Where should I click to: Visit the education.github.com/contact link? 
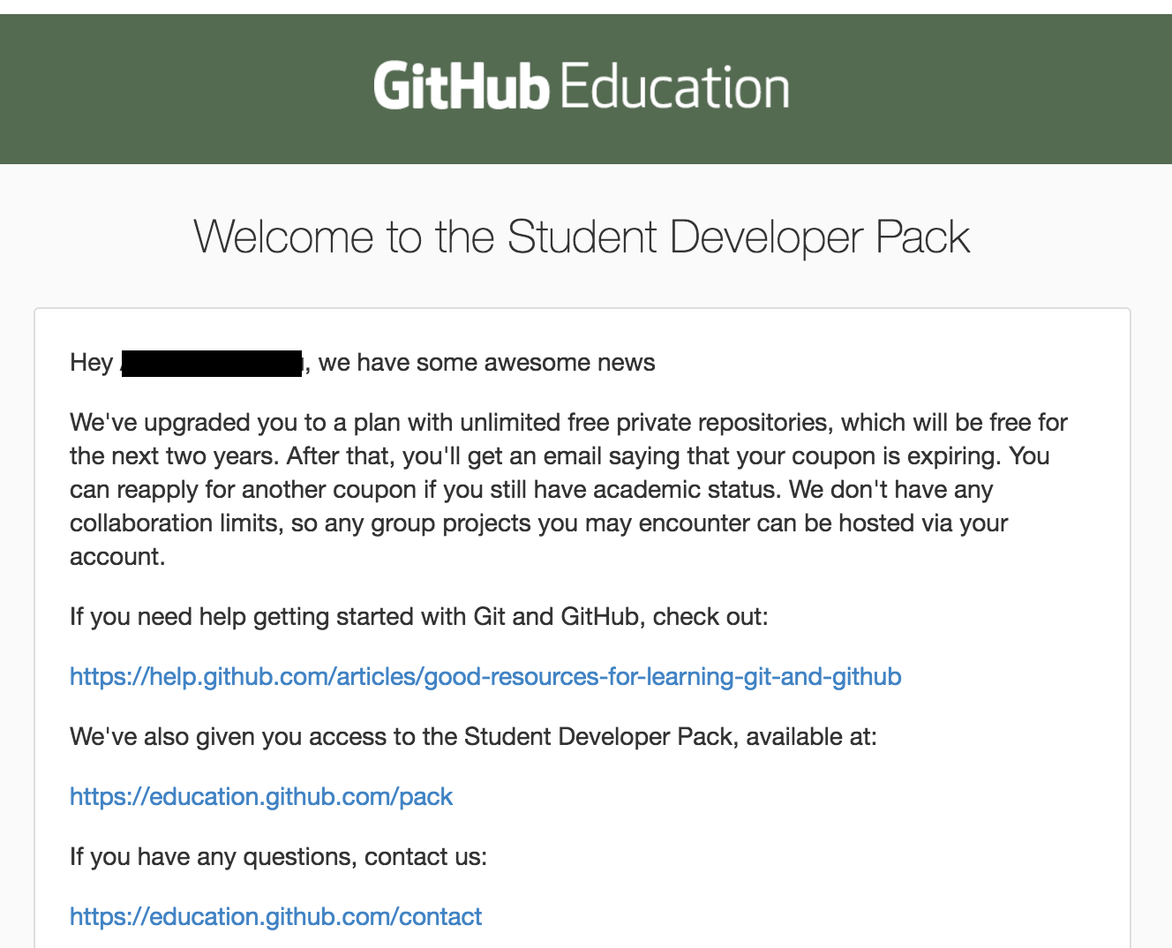[276, 917]
